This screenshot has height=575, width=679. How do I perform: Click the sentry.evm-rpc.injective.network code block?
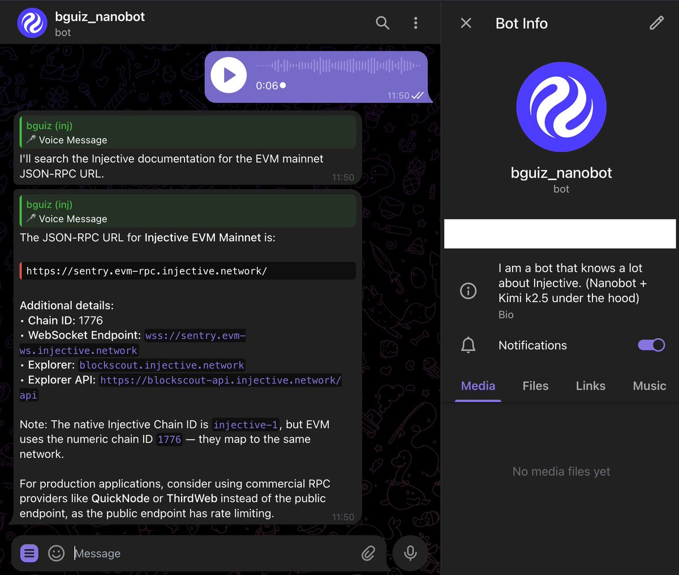pos(188,271)
